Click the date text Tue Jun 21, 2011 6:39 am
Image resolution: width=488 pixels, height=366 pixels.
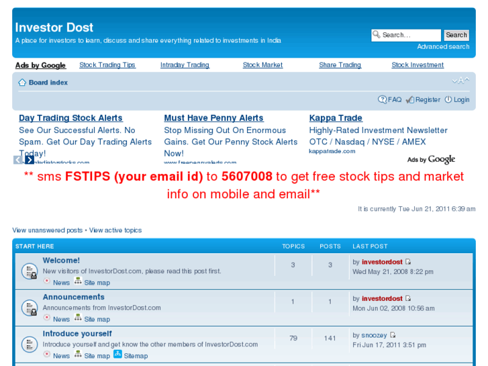pyautogui.click(x=436, y=209)
